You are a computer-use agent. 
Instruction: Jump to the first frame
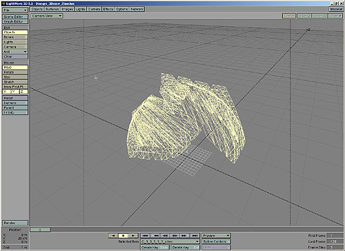(145, 236)
